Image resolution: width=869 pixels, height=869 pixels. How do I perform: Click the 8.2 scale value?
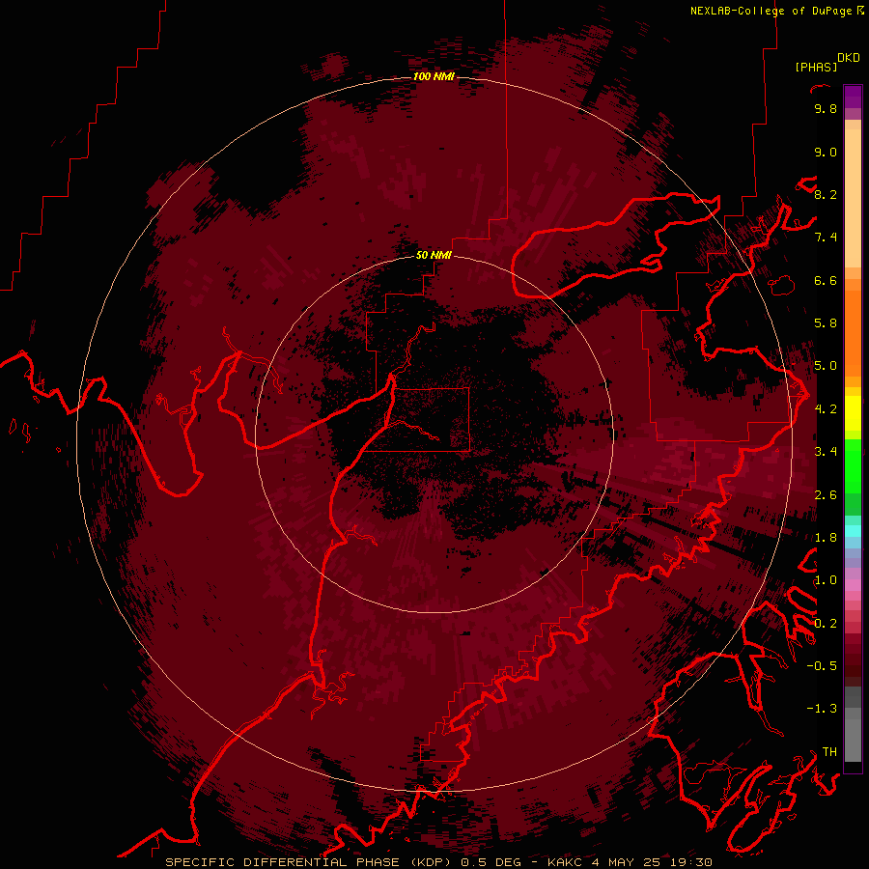tap(826, 194)
